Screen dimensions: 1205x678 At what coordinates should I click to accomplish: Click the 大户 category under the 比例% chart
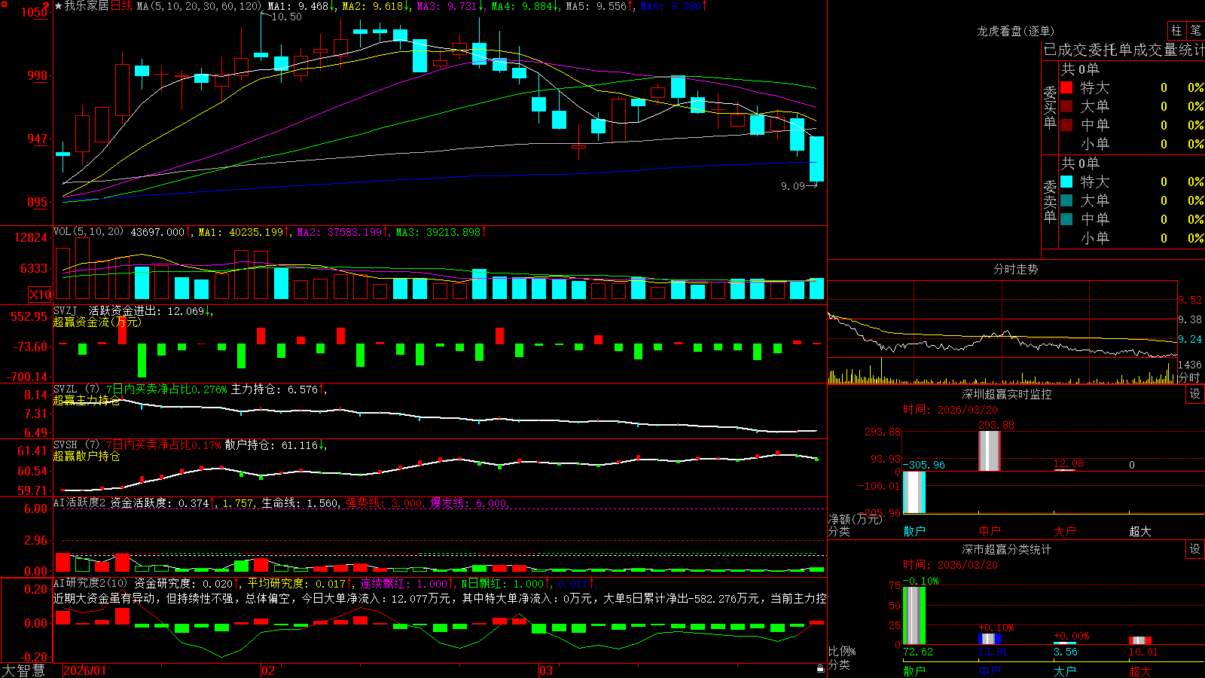click(1065, 670)
